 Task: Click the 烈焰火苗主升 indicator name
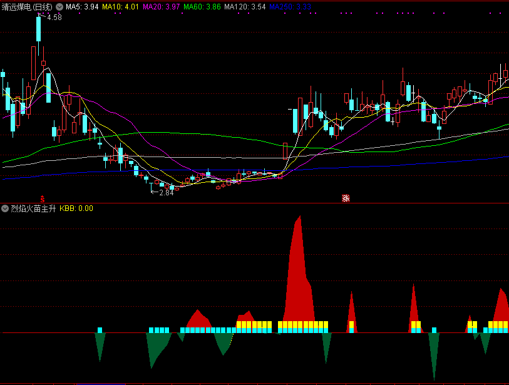pyautogui.click(x=33, y=208)
